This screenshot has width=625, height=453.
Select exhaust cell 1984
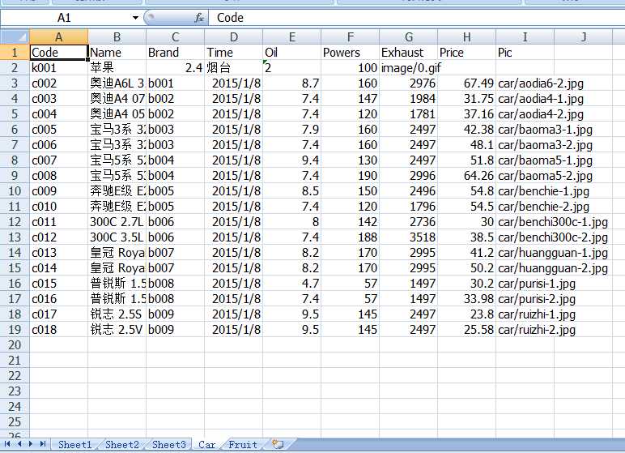[x=409, y=99]
